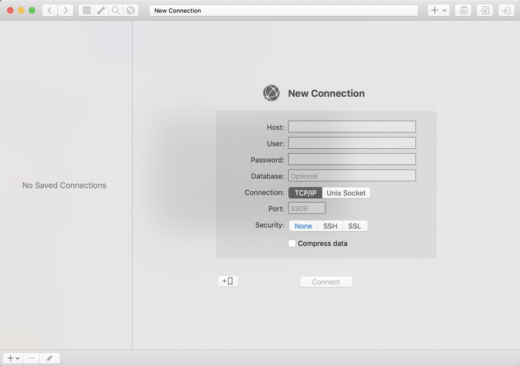The height and width of the screenshot is (366, 520).
Task: Open the table grid view icon
Action: [86, 10]
